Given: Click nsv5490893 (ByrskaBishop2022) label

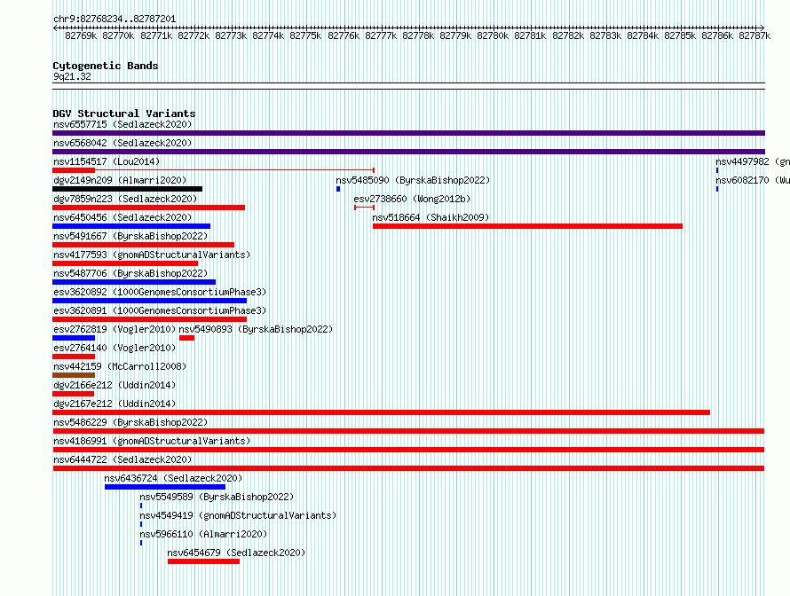Looking at the screenshot, I should click(256, 329).
